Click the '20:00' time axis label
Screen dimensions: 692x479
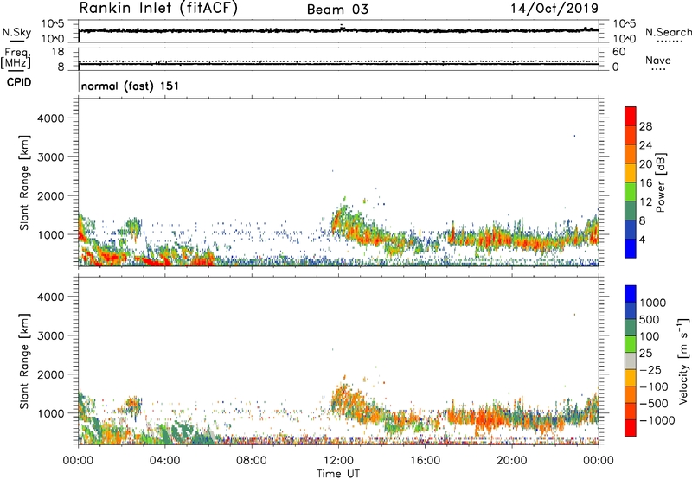(x=511, y=461)
